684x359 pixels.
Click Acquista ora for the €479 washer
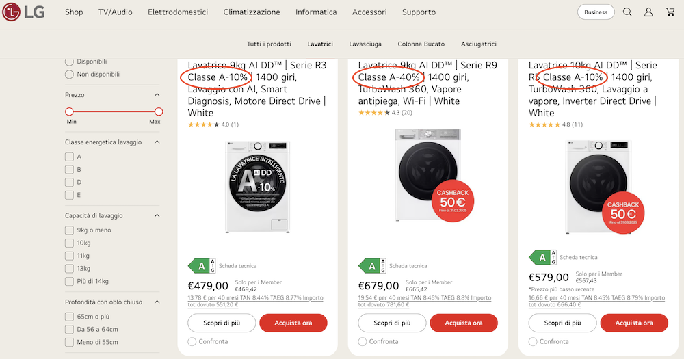pos(293,323)
